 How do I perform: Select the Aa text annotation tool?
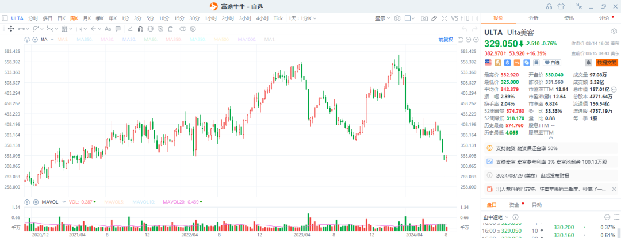pos(108,29)
